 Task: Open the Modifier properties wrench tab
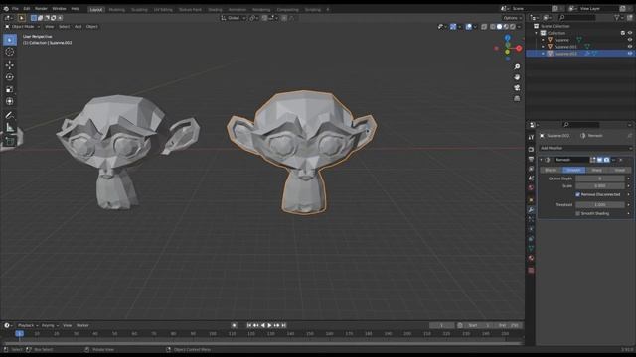pyautogui.click(x=531, y=209)
